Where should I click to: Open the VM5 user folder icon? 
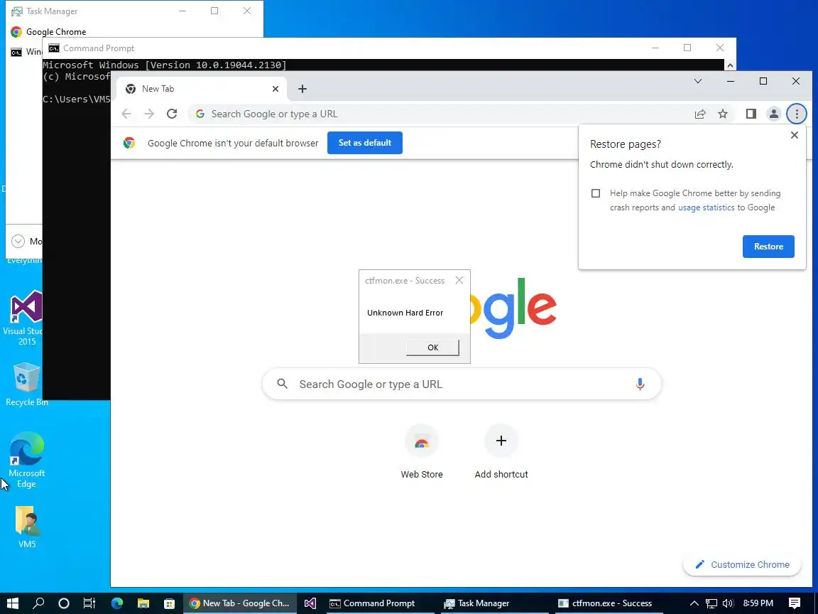point(26,527)
